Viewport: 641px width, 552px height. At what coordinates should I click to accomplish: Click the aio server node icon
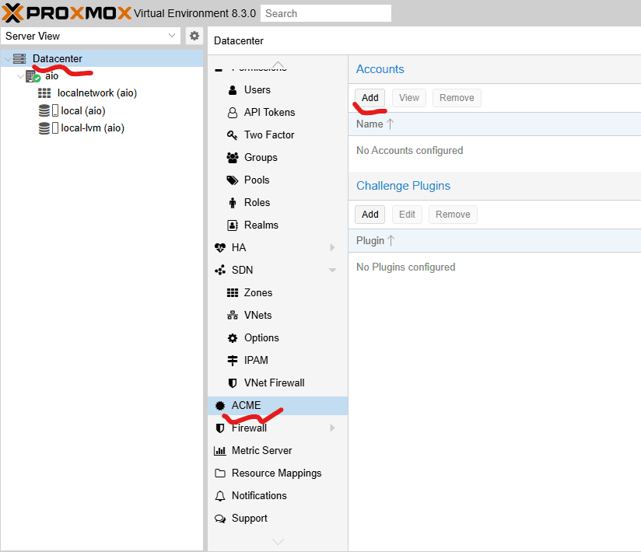[x=33, y=76]
